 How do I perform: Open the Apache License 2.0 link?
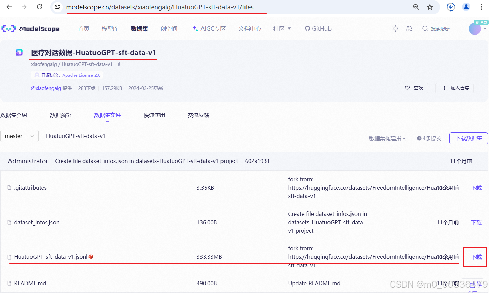[x=81, y=75]
